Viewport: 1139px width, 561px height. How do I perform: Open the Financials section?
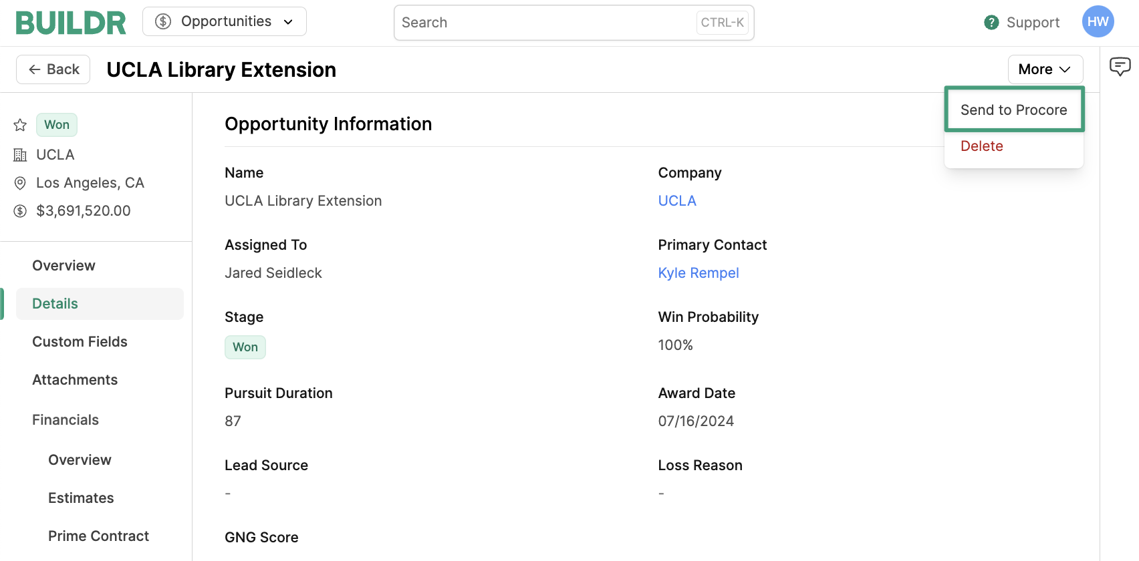(x=66, y=420)
